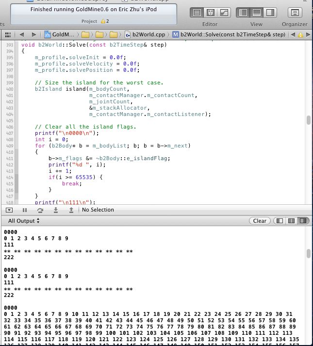Open the second folder in jump bar
This screenshot has height=346, width=313.
click(99, 34)
